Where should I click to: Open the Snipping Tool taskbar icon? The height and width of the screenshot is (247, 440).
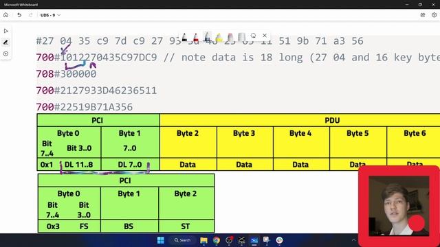coord(266,240)
